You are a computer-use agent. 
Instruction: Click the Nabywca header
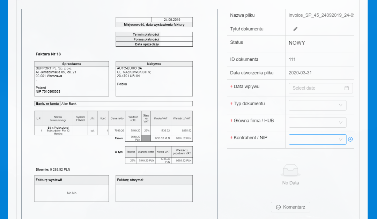click(x=154, y=64)
